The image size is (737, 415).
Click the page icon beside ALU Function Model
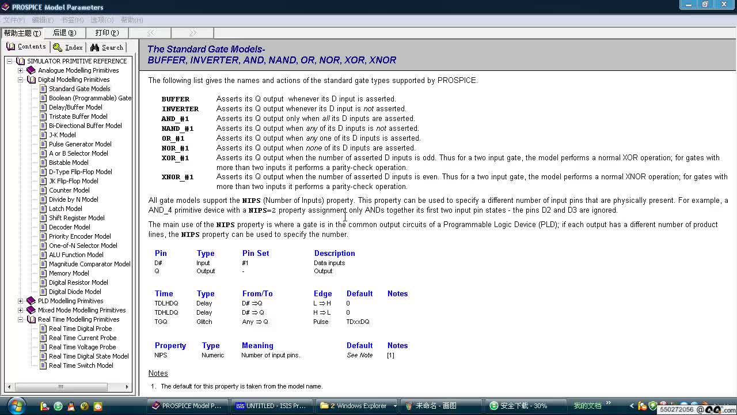pos(43,255)
